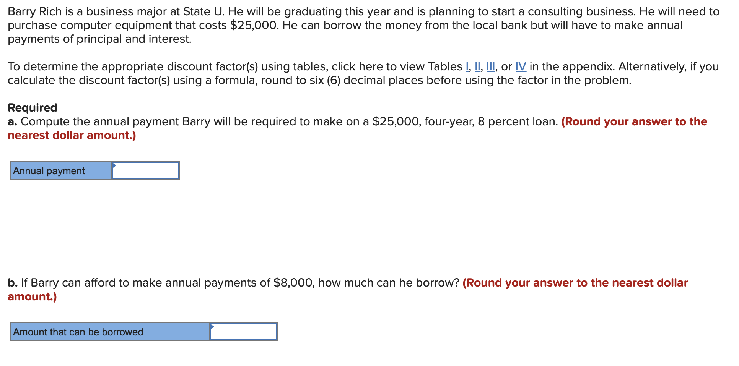Click the flag icon beside Amount borrowed field
The width and height of the screenshot is (739, 366).
[x=212, y=327]
